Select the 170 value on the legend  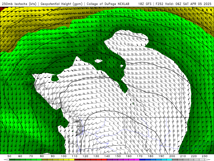tap(140, 156)
